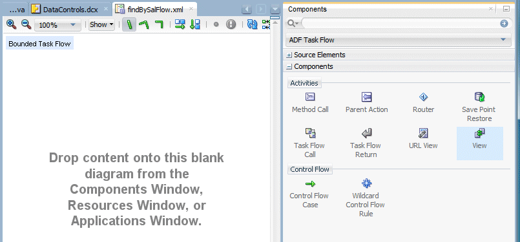Screen dimensions: 520x242
Task: Click the Activities group header
Action: tap(304, 83)
